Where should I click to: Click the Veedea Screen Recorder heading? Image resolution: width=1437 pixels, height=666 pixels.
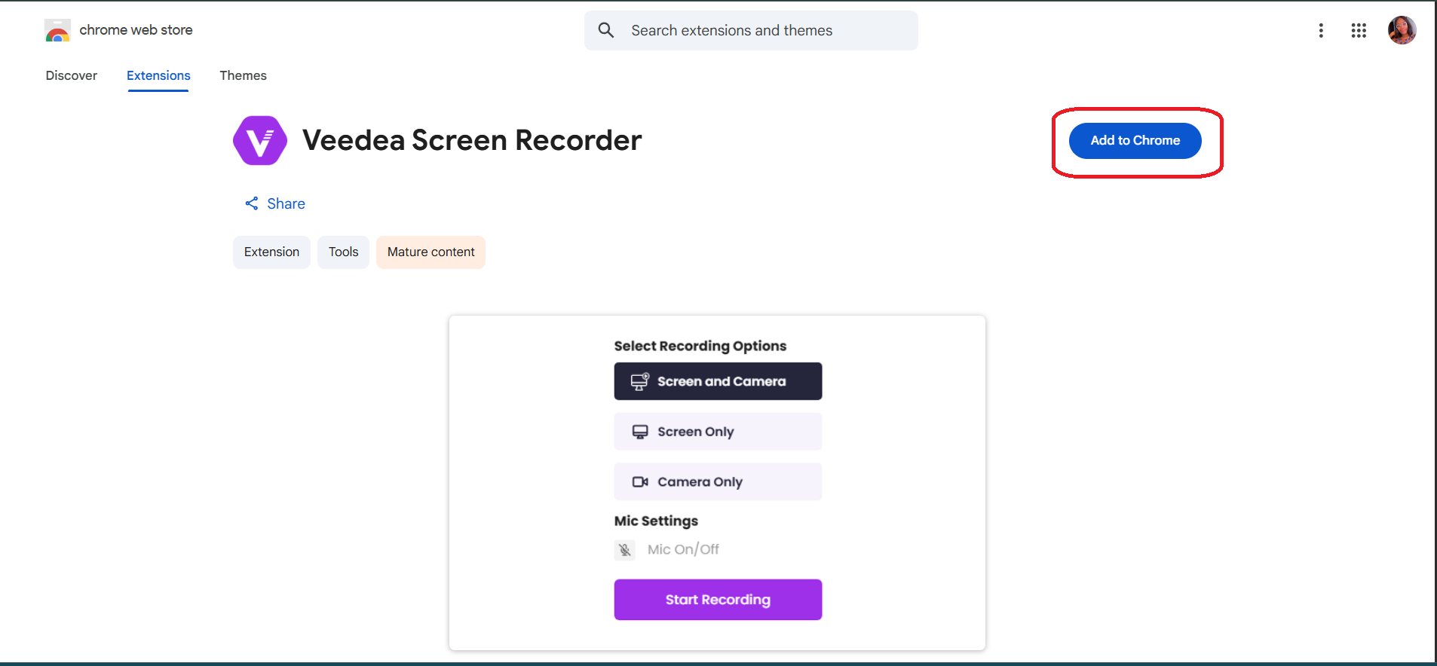coord(472,141)
